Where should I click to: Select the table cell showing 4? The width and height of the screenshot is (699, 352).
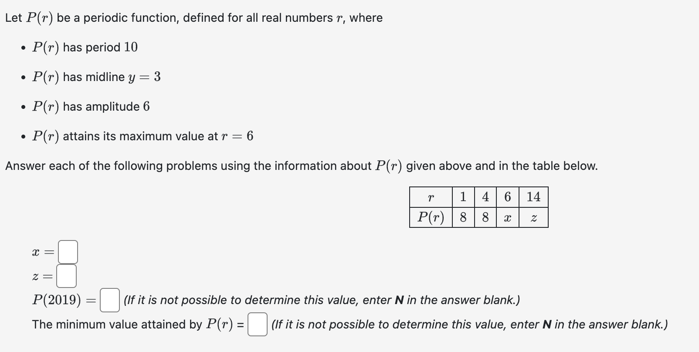(485, 197)
